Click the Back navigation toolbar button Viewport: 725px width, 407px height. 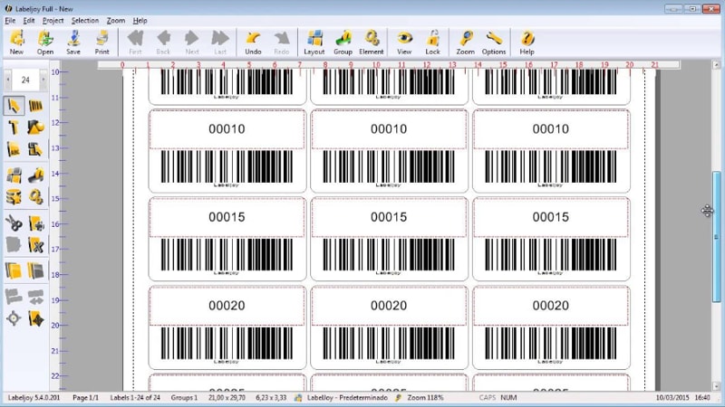click(x=163, y=43)
